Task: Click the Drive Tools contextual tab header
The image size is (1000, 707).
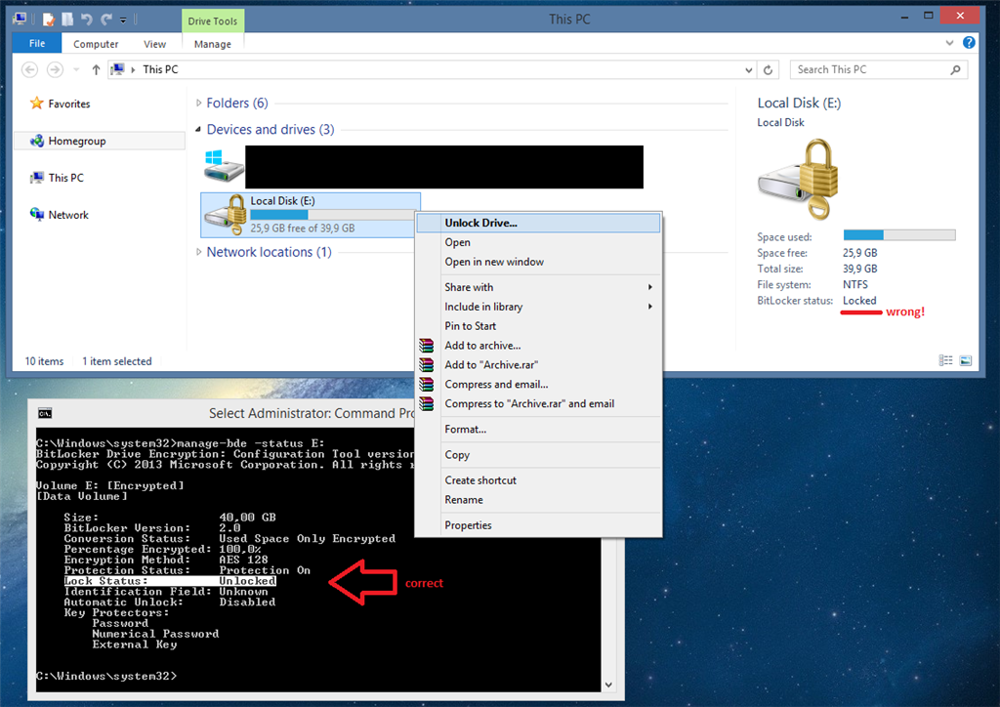Action: pos(212,21)
